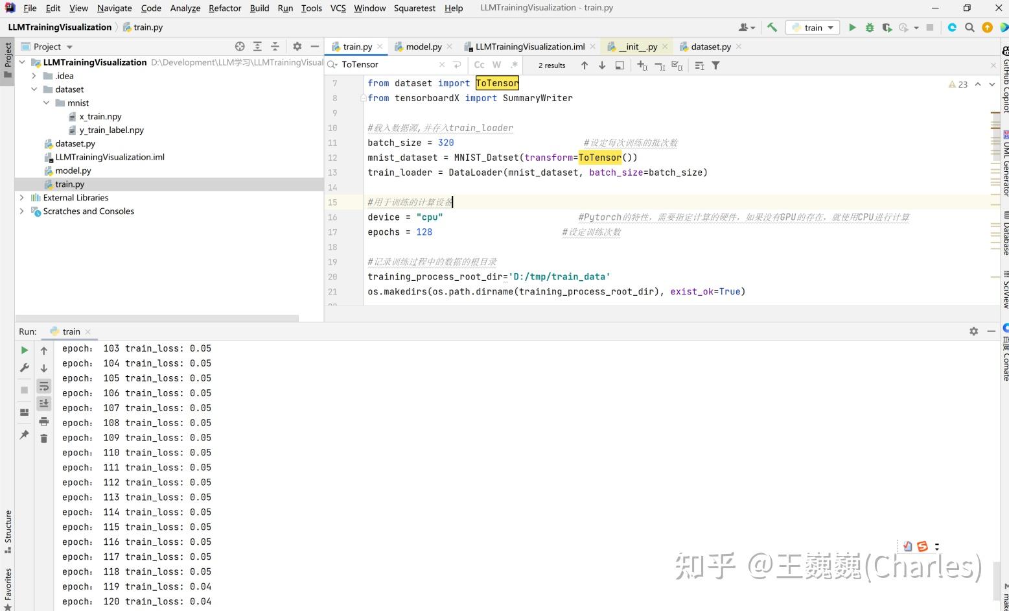Open Search Everywhere with magnifier icon
The width and height of the screenshot is (1009, 611).
(x=970, y=27)
